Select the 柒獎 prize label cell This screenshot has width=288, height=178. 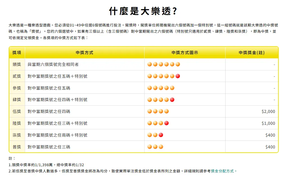[17, 135]
